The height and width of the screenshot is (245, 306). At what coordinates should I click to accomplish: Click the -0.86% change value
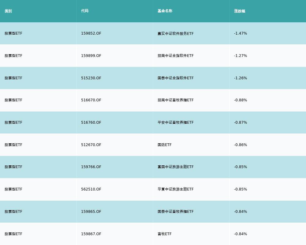click(241, 145)
